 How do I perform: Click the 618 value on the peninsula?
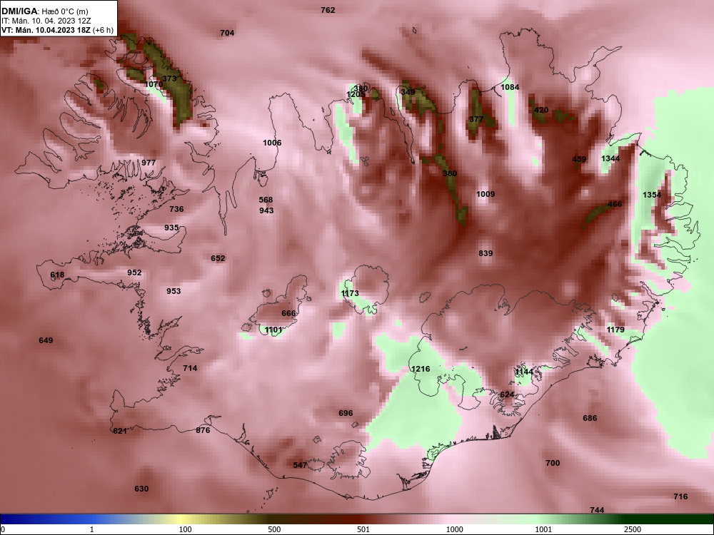57,275
